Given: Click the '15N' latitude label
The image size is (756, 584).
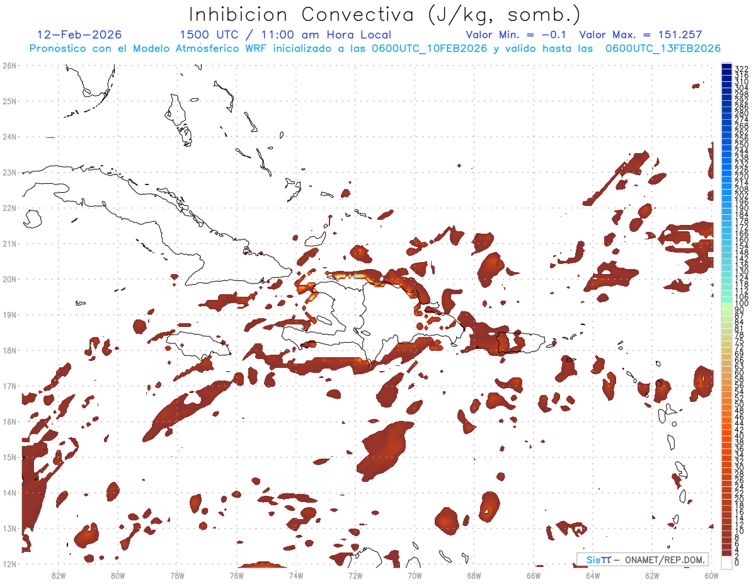Looking at the screenshot, I should pyautogui.click(x=9, y=457).
